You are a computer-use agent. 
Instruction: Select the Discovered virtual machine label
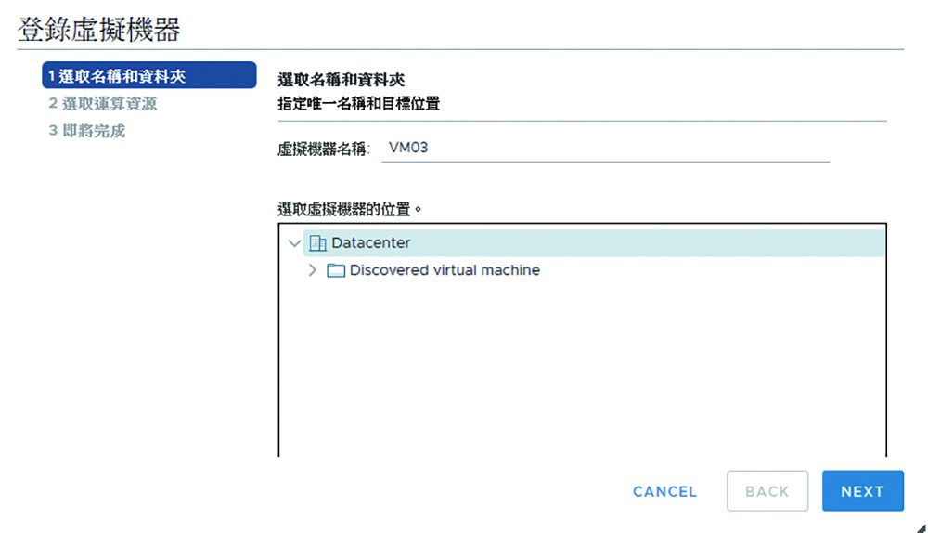click(445, 270)
